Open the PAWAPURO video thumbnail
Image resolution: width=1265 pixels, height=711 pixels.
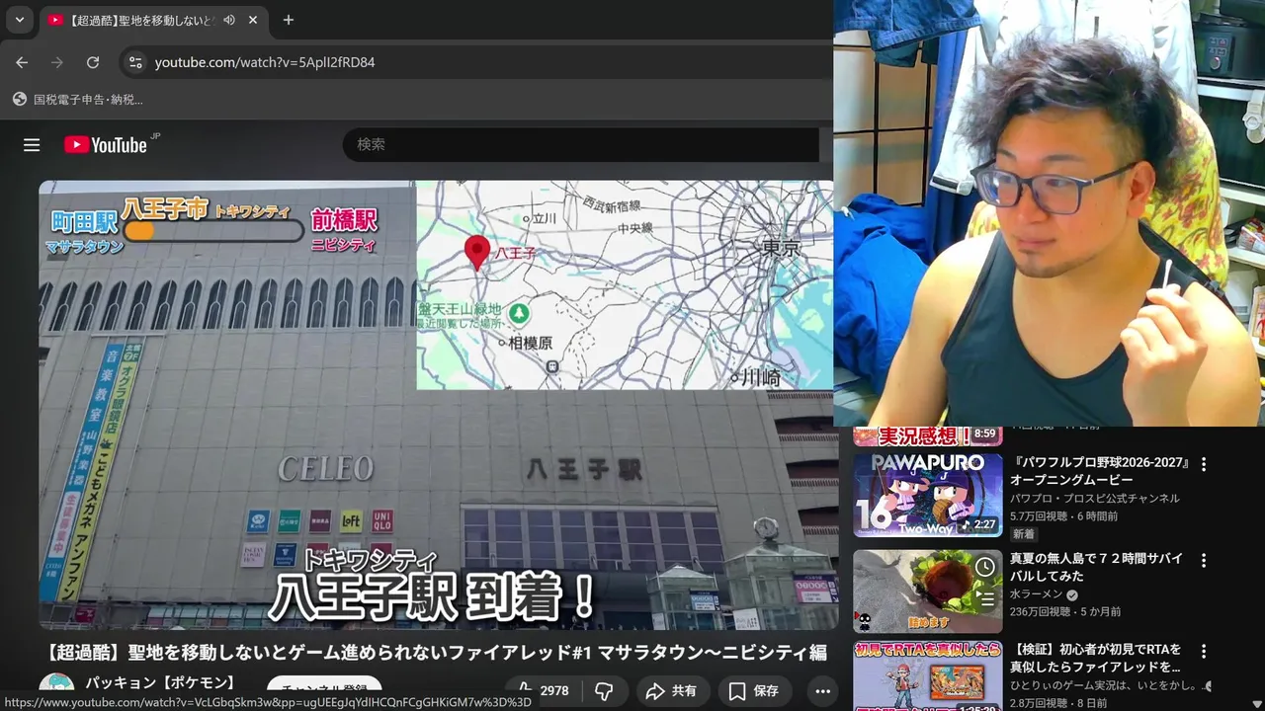928,494
